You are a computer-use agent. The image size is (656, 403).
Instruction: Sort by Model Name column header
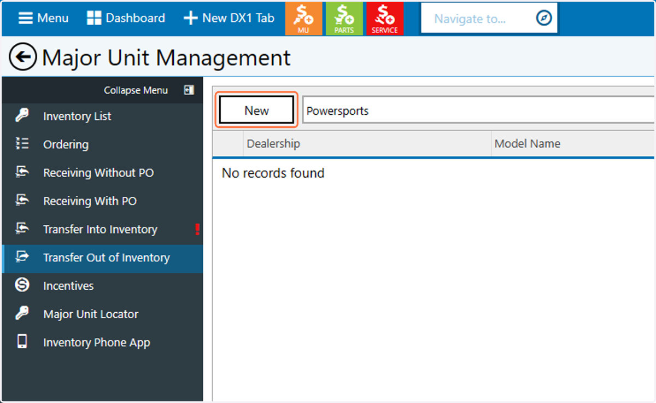pos(573,144)
